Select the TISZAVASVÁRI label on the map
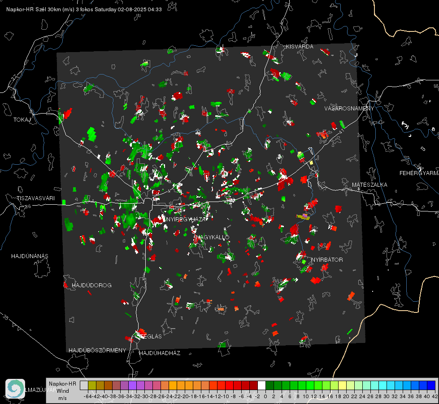 point(36,198)
